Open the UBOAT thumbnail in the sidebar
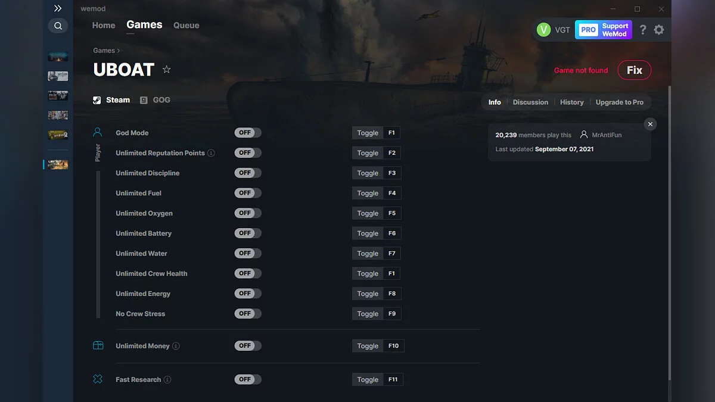715x402 pixels. point(57,164)
